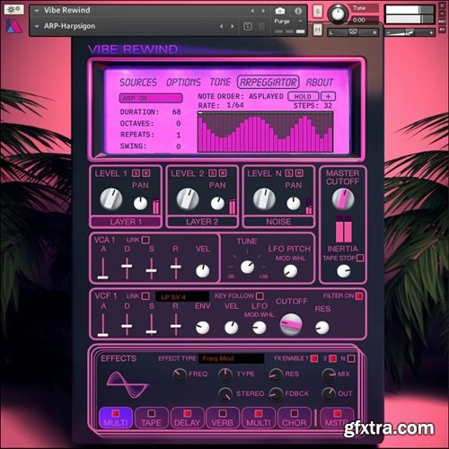Mute instrument M button in header
Image resolution: width=449 pixels, height=449 pixels.
[x=318, y=30]
